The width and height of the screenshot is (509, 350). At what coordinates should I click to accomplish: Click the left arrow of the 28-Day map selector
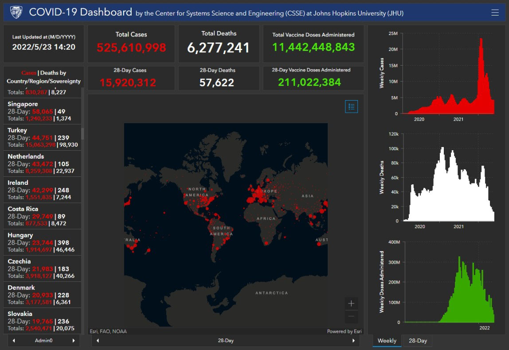(98, 341)
